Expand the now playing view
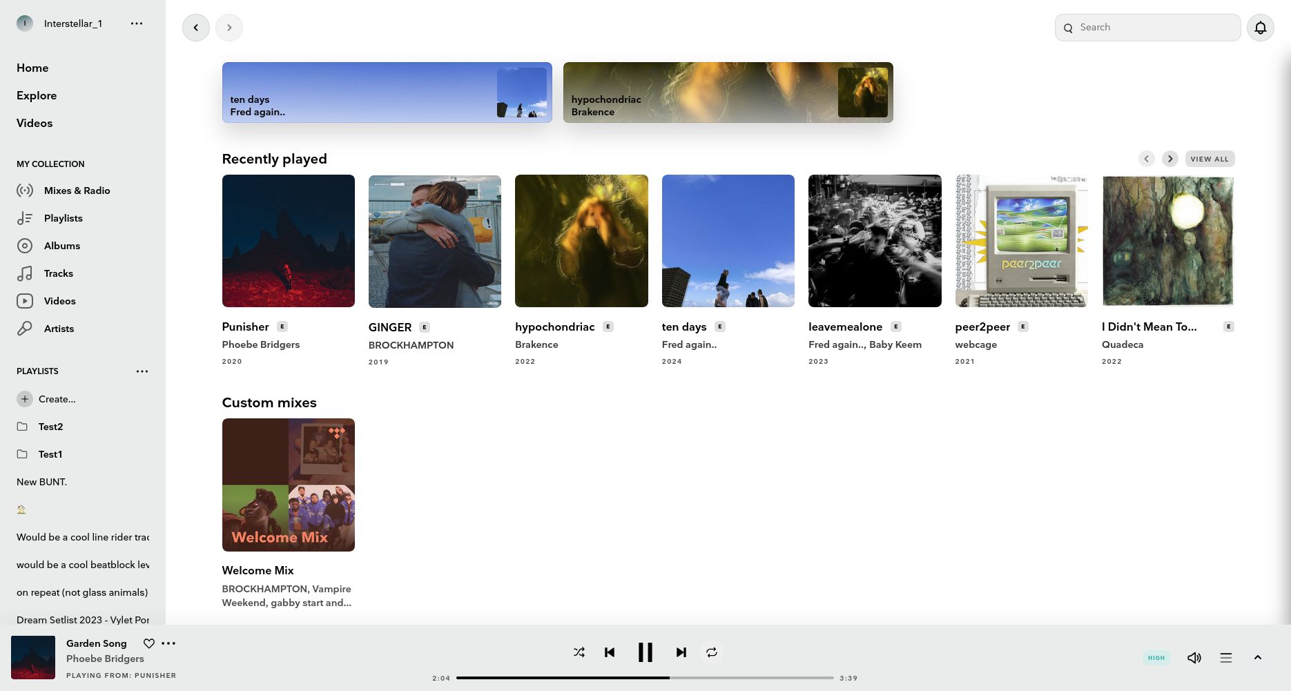The image size is (1291, 691). 1258,658
